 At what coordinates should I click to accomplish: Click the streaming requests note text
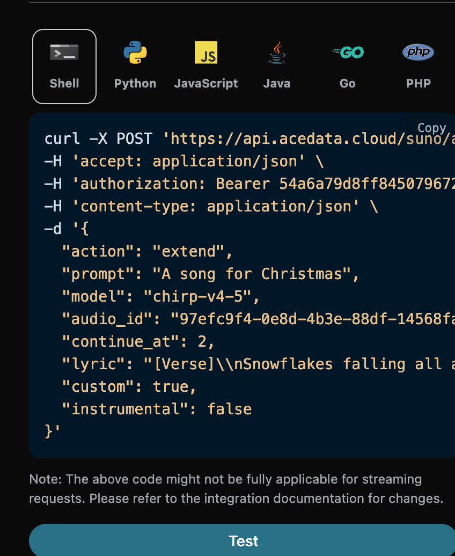tap(236, 488)
